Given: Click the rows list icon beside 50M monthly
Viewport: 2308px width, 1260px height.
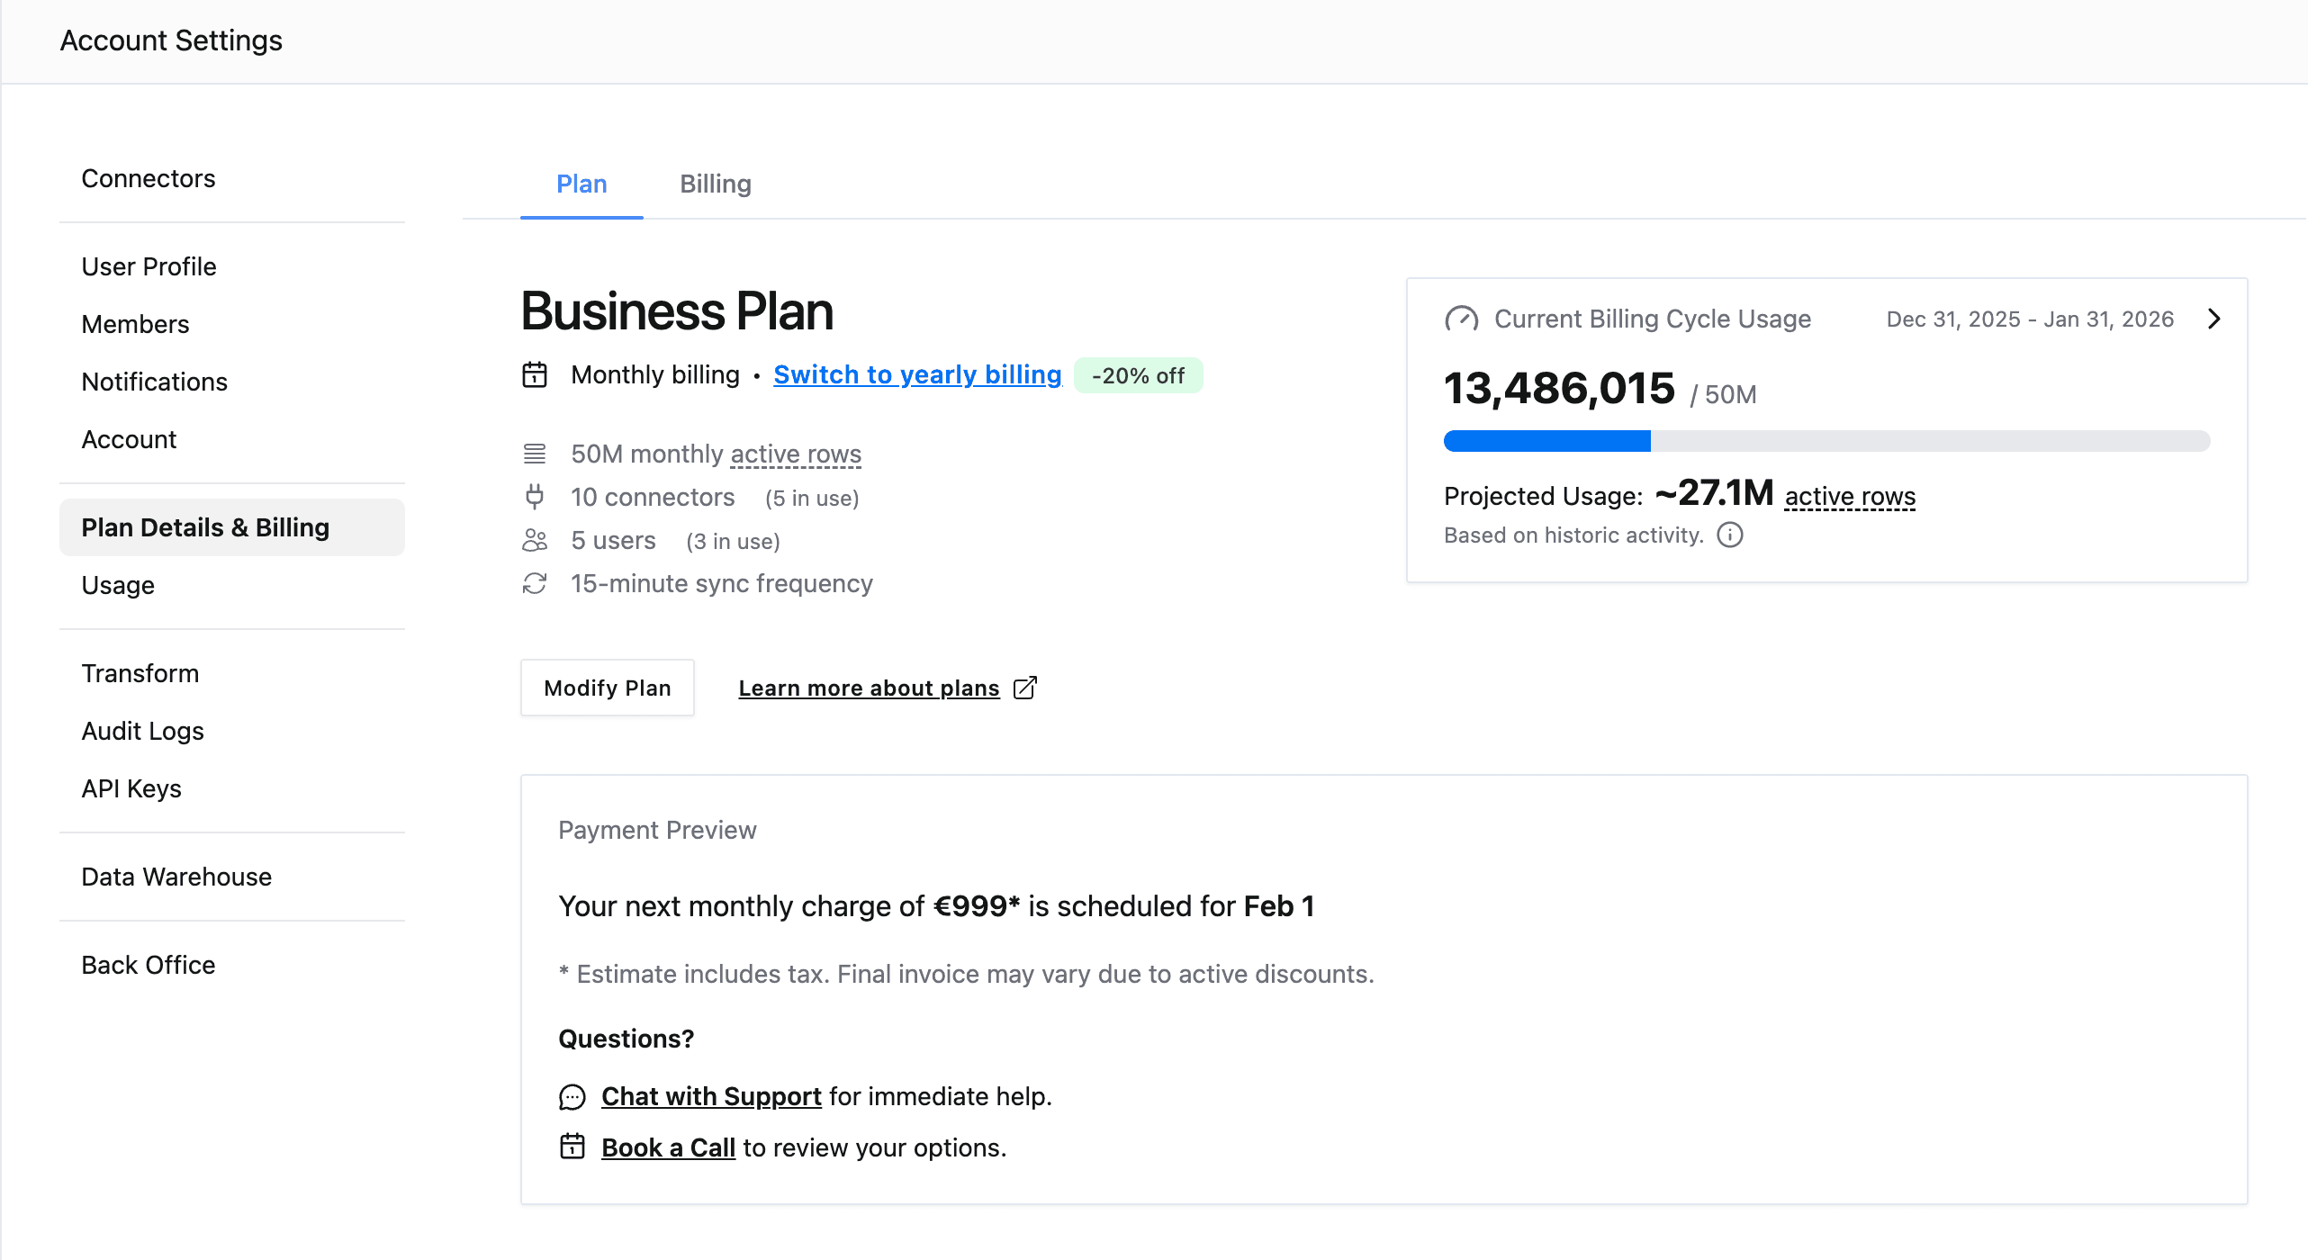Looking at the screenshot, I should coord(535,454).
